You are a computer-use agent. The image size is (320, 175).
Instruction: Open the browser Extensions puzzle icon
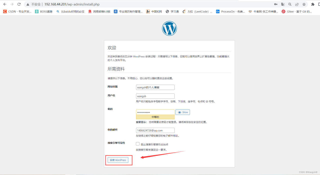click(x=313, y=4)
